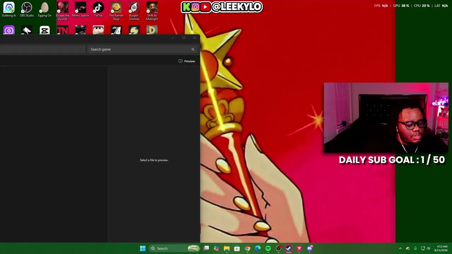Open the TikTok desktop icon
The image size is (452, 254).
coord(98,10)
